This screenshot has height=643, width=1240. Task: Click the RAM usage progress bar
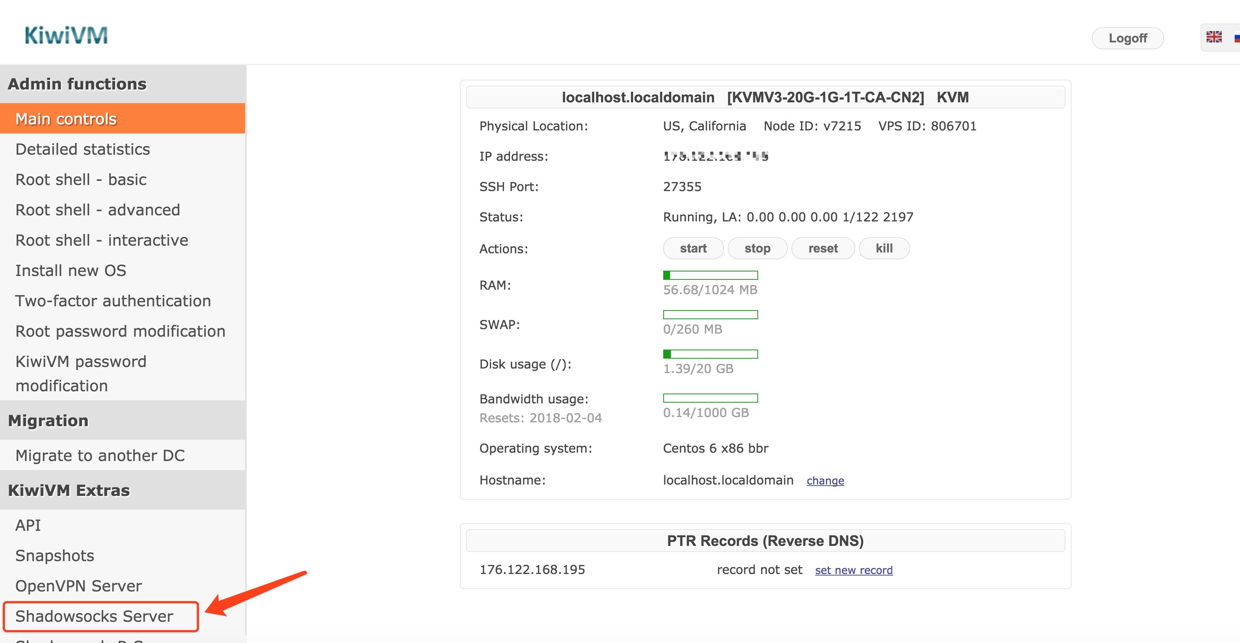[710, 275]
